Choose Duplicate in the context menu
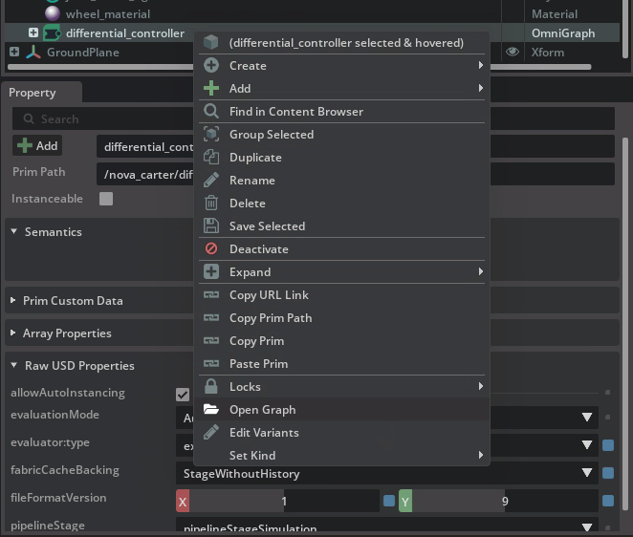This screenshot has height=537, width=633. pyautogui.click(x=255, y=158)
